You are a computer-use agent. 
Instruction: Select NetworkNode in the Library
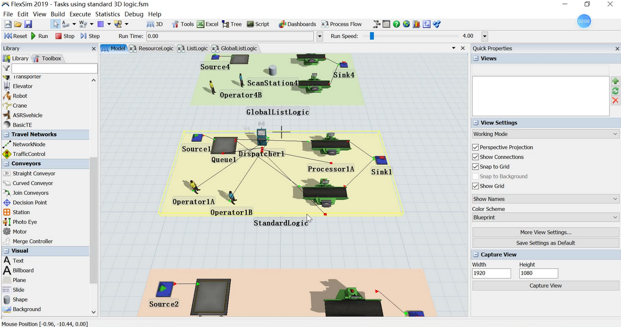(29, 144)
